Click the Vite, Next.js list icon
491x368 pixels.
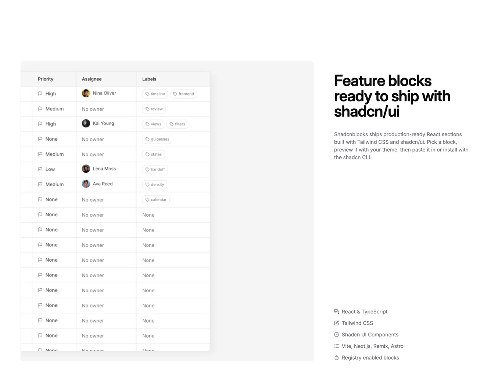click(x=337, y=346)
